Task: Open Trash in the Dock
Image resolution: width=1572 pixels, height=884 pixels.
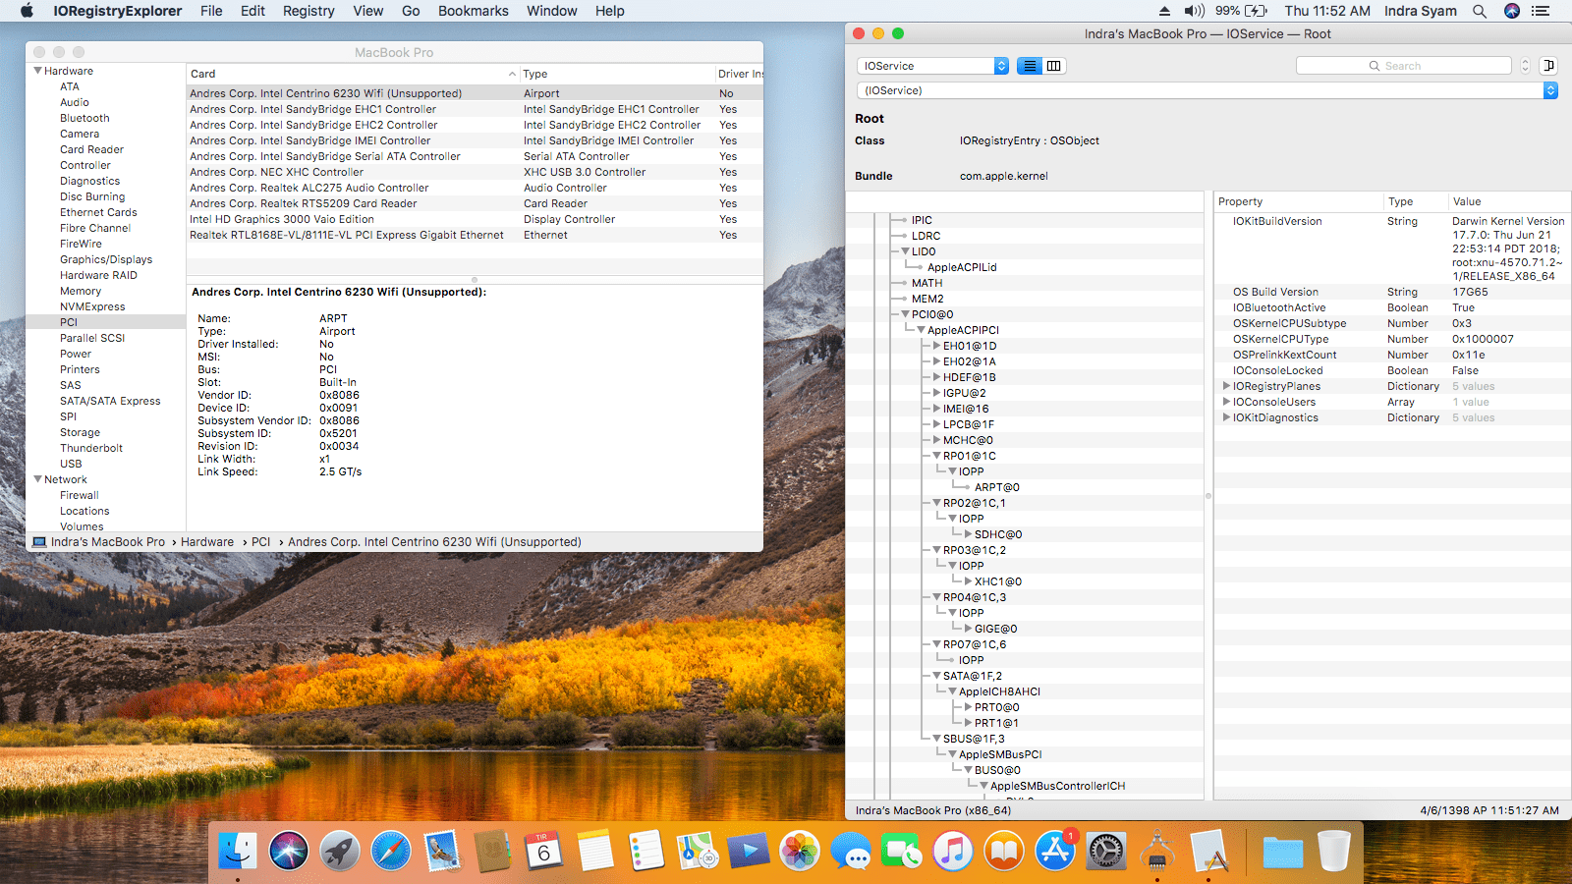Action: 1334,851
